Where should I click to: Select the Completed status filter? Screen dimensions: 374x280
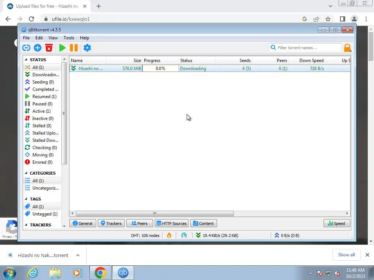[42, 89]
